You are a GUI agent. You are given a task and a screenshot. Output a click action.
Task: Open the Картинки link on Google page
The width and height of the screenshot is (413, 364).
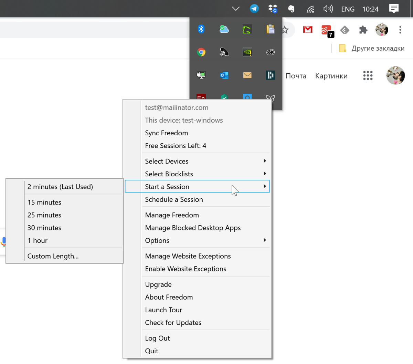331,76
